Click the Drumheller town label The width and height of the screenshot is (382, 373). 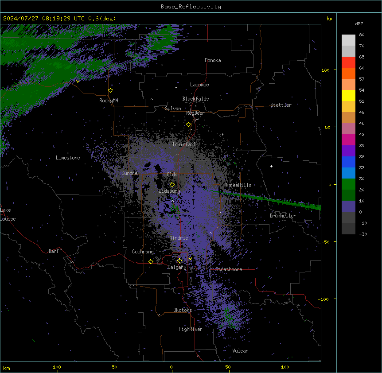click(283, 216)
